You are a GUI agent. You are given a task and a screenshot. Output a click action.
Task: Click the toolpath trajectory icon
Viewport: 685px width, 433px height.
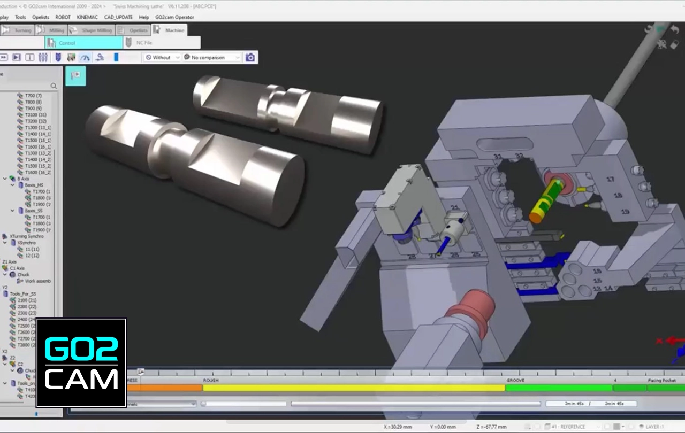[100, 57]
